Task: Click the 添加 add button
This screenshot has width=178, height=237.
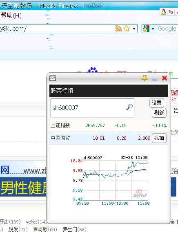Action: pos(159,138)
